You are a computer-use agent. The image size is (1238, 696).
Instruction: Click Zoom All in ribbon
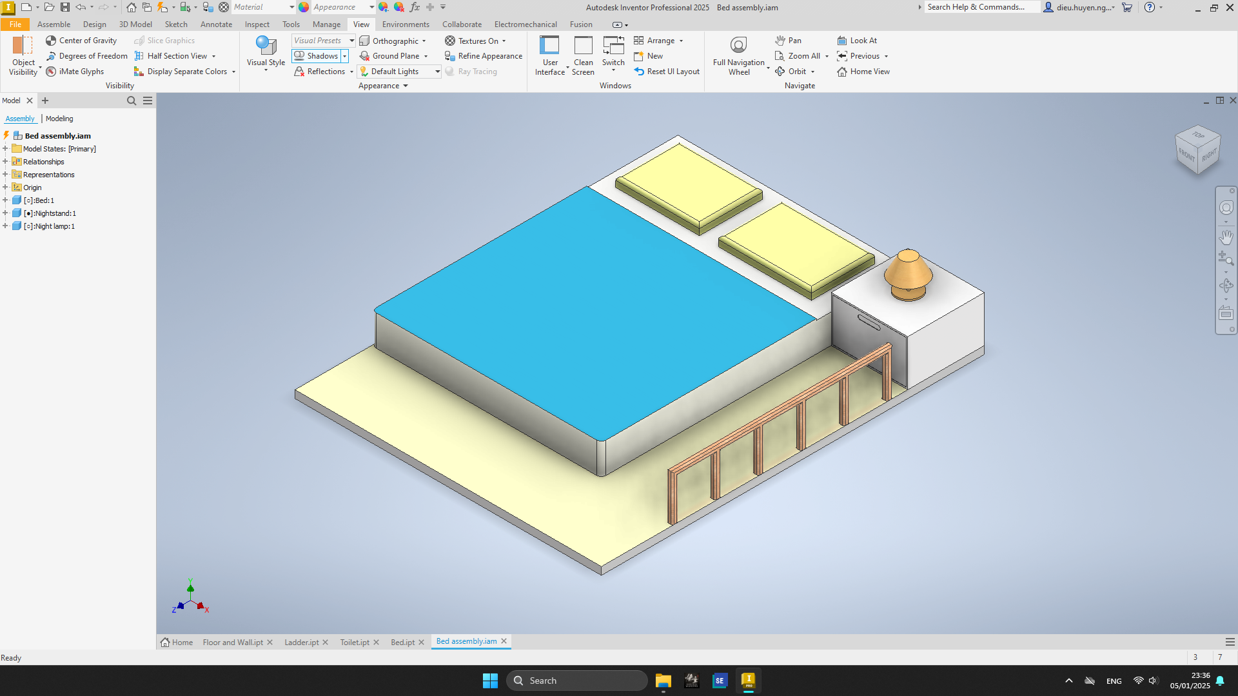pyautogui.click(x=798, y=56)
